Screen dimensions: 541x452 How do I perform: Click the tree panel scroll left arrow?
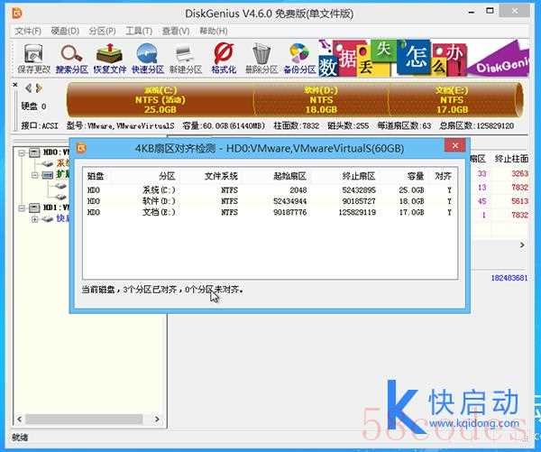[x=19, y=420]
